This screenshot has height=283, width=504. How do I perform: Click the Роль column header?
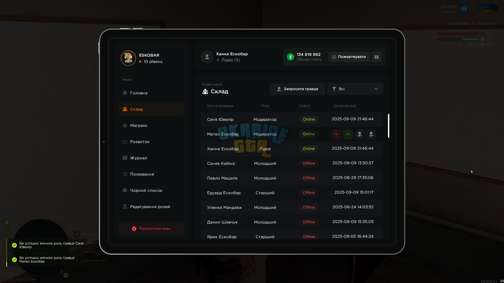point(265,106)
